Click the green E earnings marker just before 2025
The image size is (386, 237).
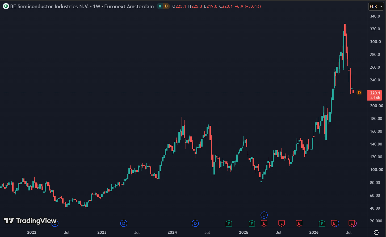click(251, 223)
